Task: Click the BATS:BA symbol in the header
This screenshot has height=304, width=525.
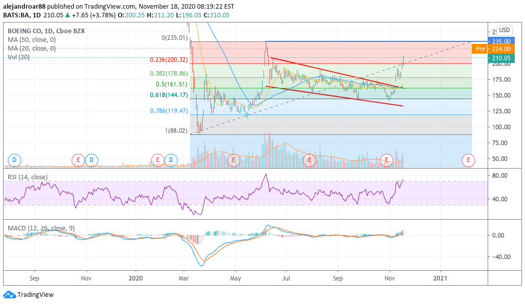Action: point(16,15)
